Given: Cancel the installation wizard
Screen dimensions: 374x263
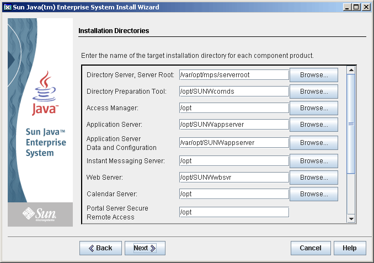Looking at the screenshot, I should pyautogui.click(x=311, y=248).
